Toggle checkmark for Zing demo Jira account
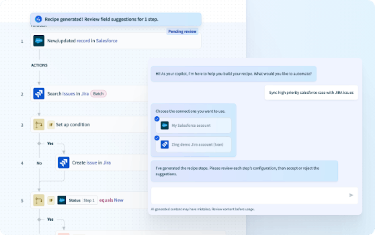375x235 pixels. click(157, 138)
